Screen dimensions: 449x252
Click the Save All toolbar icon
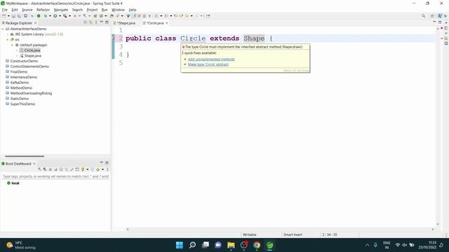click(x=19, y=16)
